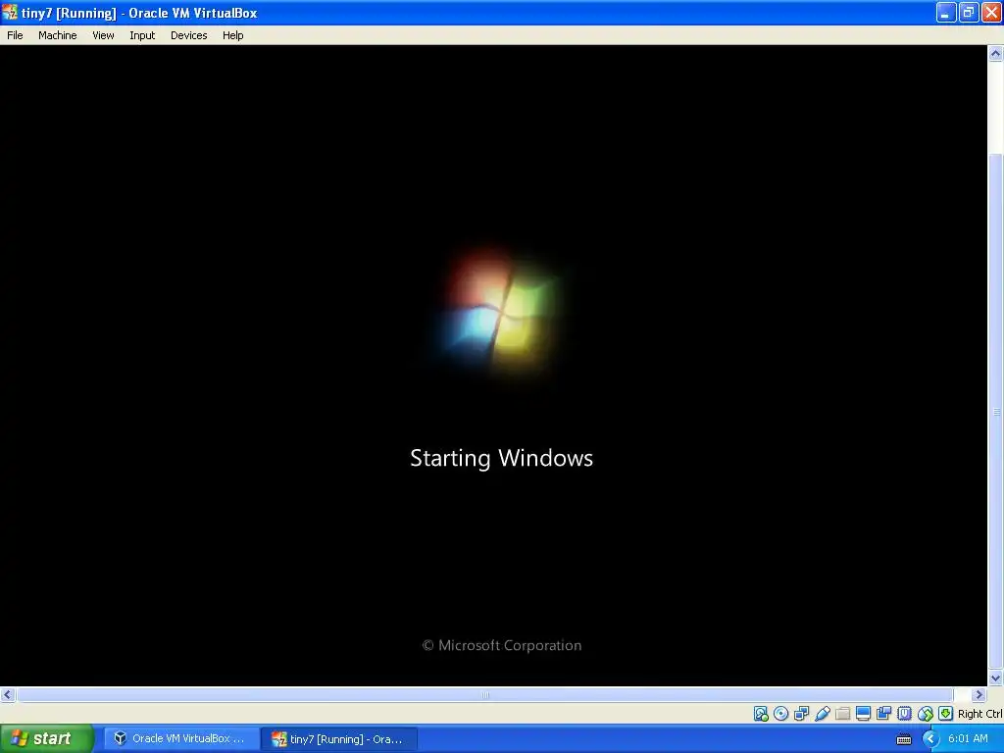Click the tiny7 [Running] taskbar button
This screenshot has height=753, width=1004.
(339, 738)
